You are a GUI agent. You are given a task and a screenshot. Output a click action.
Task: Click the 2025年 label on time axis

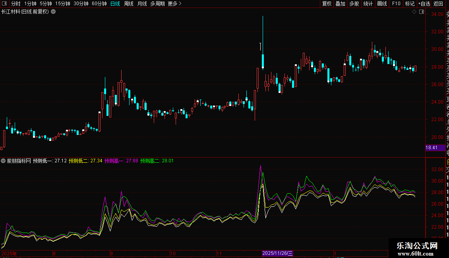pyautogui.click(x=9, y=253)
